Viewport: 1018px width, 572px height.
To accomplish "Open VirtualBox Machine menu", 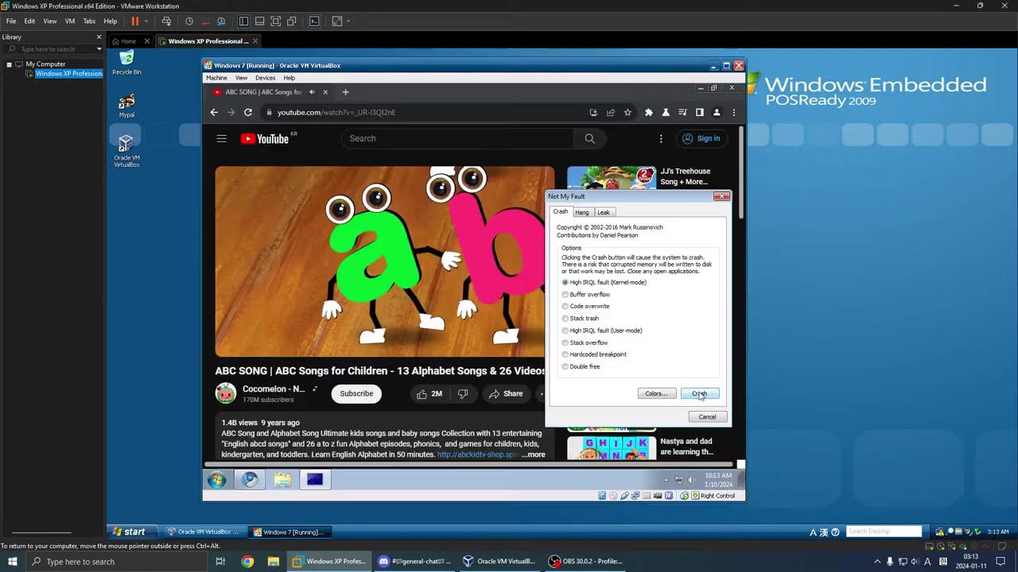I will pyautogui.click(x=216, y=78).
